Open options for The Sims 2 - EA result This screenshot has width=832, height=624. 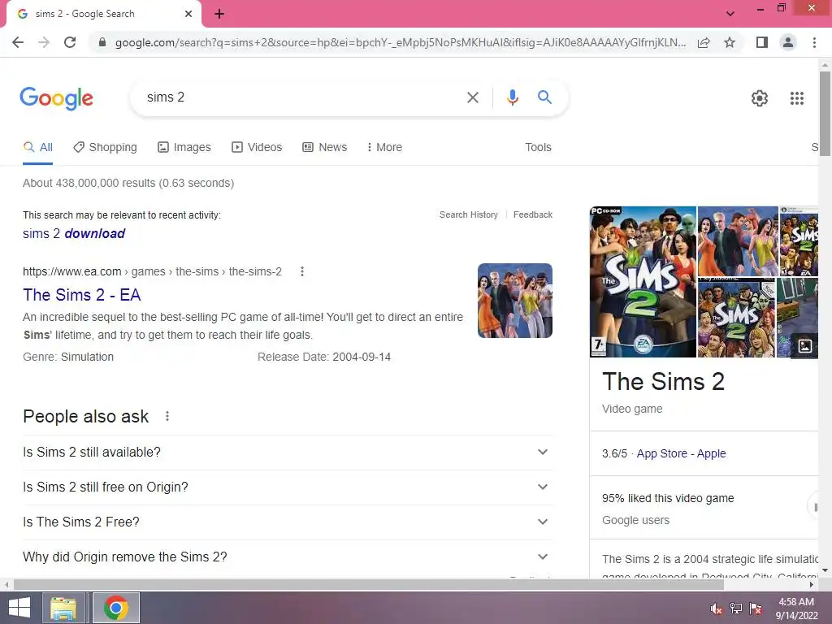(302, 271)
